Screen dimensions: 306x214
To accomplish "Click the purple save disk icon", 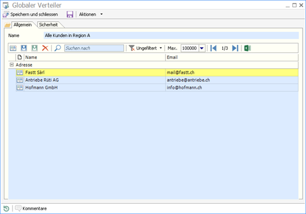I will (70, 14).
